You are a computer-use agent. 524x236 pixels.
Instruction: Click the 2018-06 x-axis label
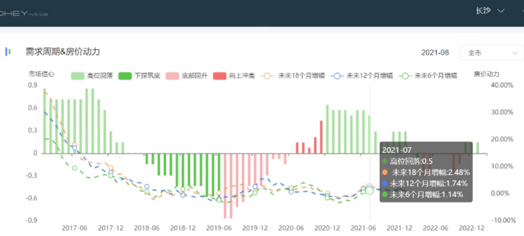click(x=146, y=228)
